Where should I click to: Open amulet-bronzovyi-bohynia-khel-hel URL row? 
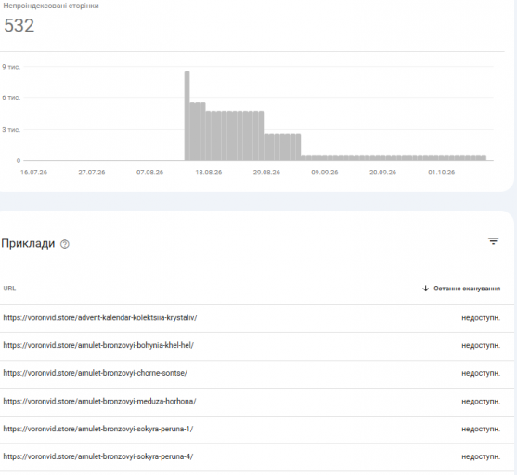pos(257,346)
